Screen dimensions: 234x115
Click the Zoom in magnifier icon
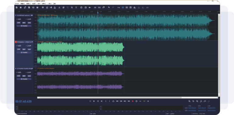[190, 101]
